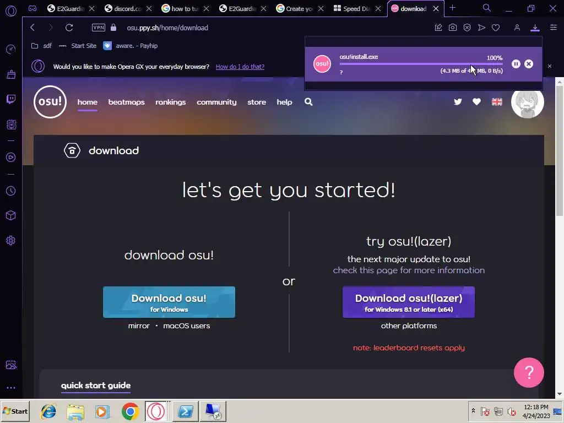564x423 pixels.
Task: Open the sdf bookmarks folder
Action: pyautogui.click(x=41, y=46)
